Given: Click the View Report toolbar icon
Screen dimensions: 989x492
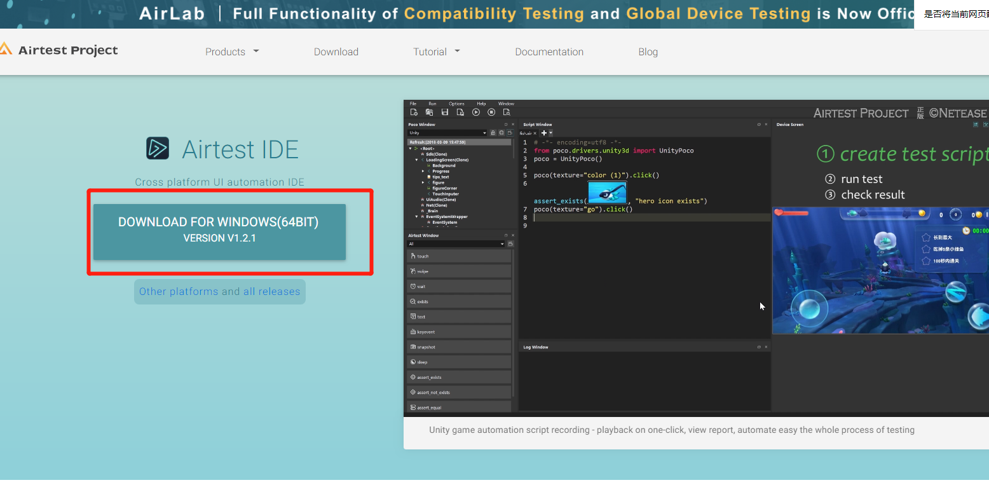Looking at the screenshot, I should tap(507, 112).
